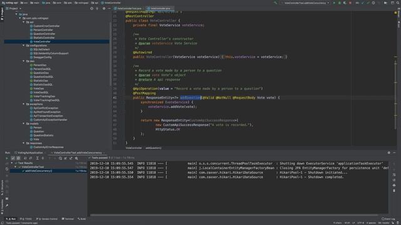The image size is (401, 225).
Task: Run the selected configuration with the green play icon
Action: tap(334, 2)
